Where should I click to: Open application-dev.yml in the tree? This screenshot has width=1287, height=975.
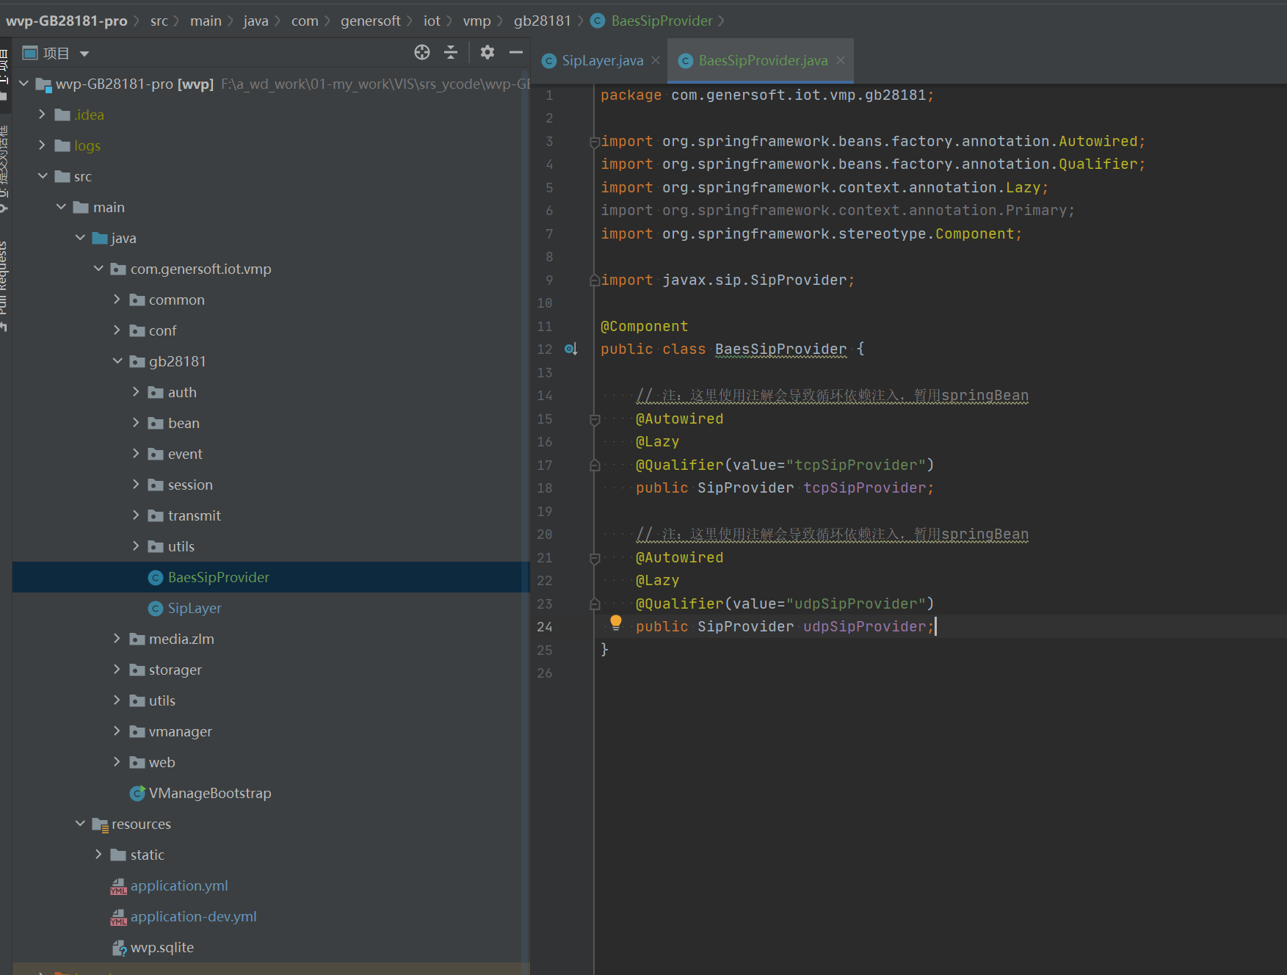193,916
